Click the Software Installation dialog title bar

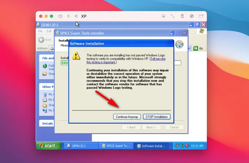[x=121, y=44]
